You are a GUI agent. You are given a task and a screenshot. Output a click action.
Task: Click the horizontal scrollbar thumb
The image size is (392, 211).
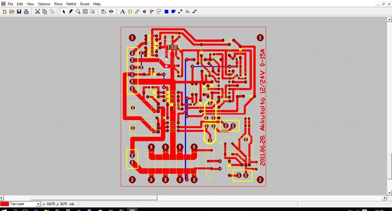click(94, 198)
